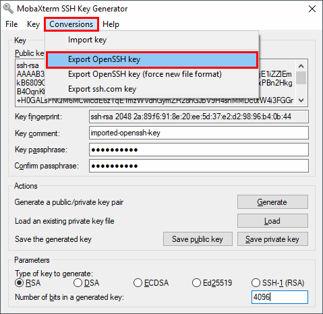This screenshot has height=314, width=323.
Task: Open the File menu
Action: (11, 24)
